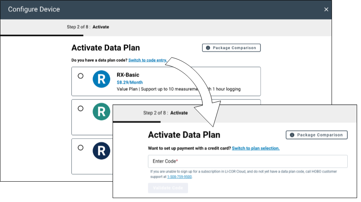
Task: Follow the Switch to plan selection link
Action: pos(255,148)
